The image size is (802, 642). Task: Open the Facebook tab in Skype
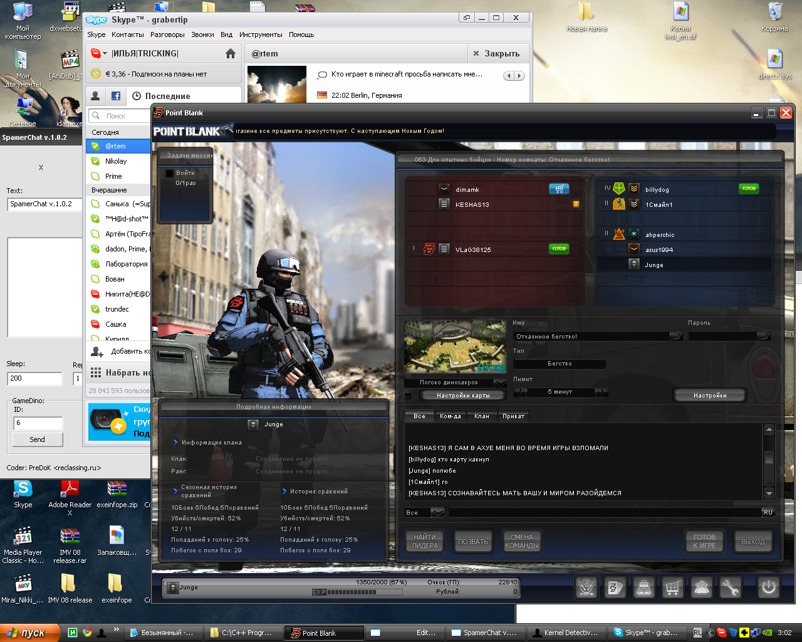point(116,96)
